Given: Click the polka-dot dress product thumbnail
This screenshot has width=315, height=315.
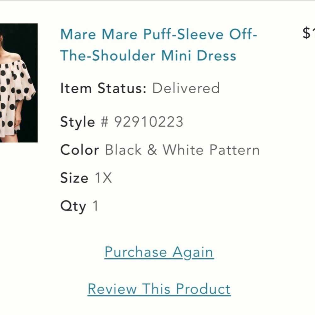Looking at the screenshot, I should point(19,82).
